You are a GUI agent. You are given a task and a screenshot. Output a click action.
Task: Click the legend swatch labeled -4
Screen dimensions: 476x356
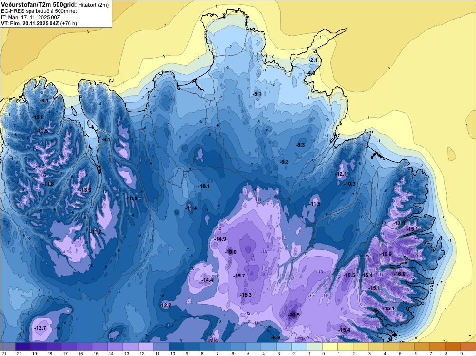coord(268,346)
